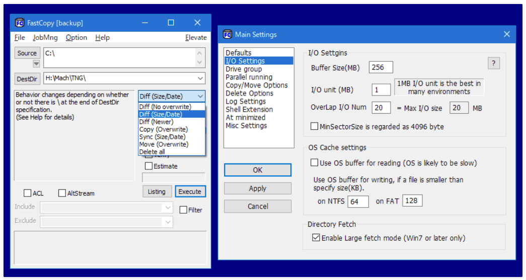Choose Delete all mode
This screenshot has height=280, width=526.
click(x=172, y=152)
